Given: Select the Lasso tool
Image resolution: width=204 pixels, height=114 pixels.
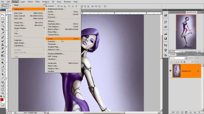Looking at the screenshot, I should [x=3, y=22].
